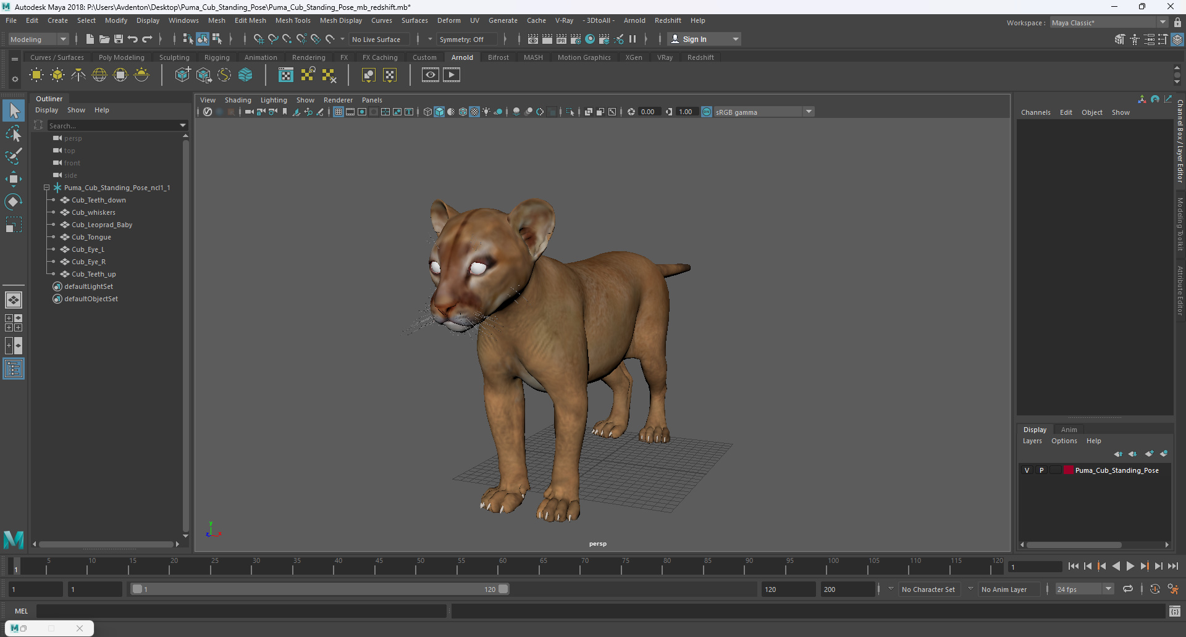Open the Sign In dropdown
1186x637 pixels.
[x=704, y=39]
